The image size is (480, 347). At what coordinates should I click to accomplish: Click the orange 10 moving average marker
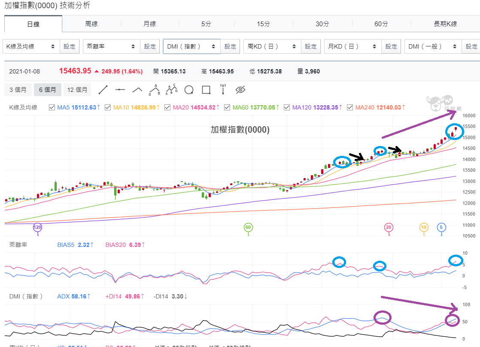click(x=424, y=227)
